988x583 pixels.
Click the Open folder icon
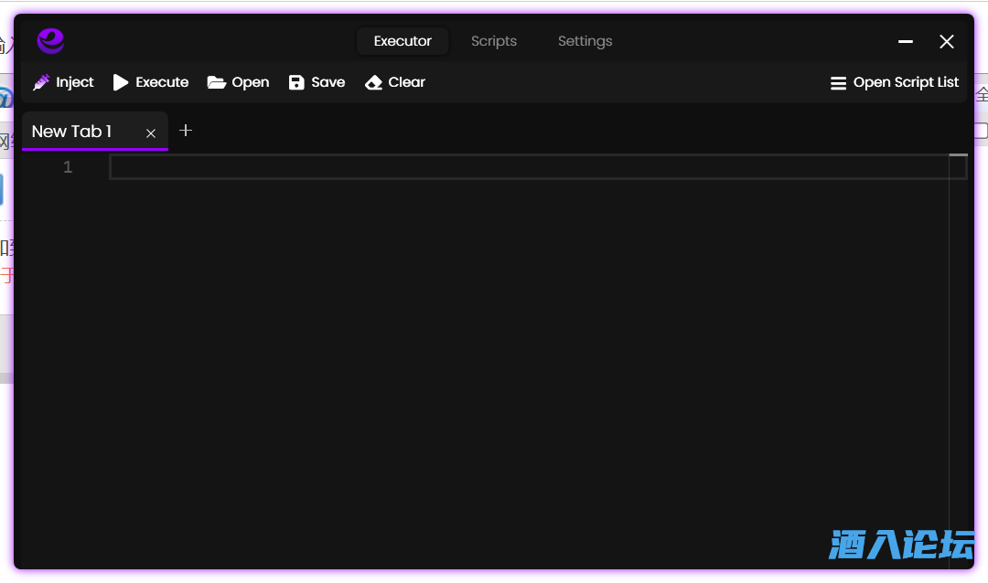click(x=216, y=82)
